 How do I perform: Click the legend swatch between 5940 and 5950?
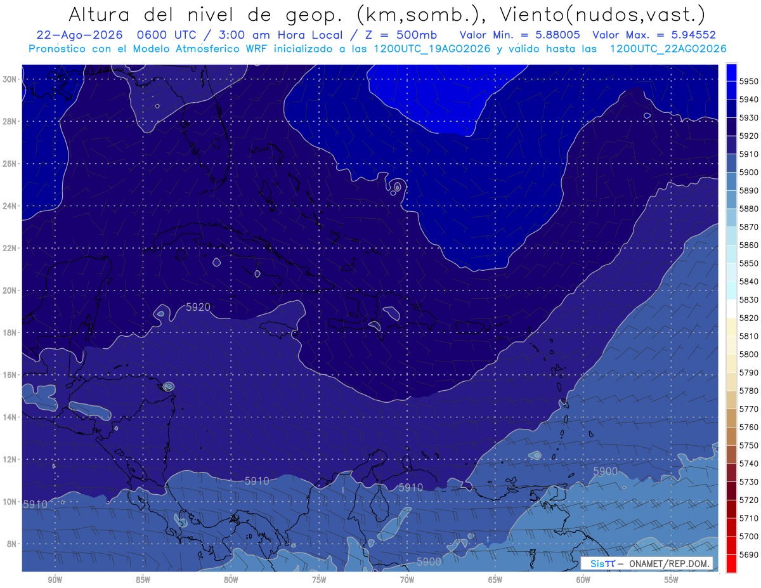(731, 91)
